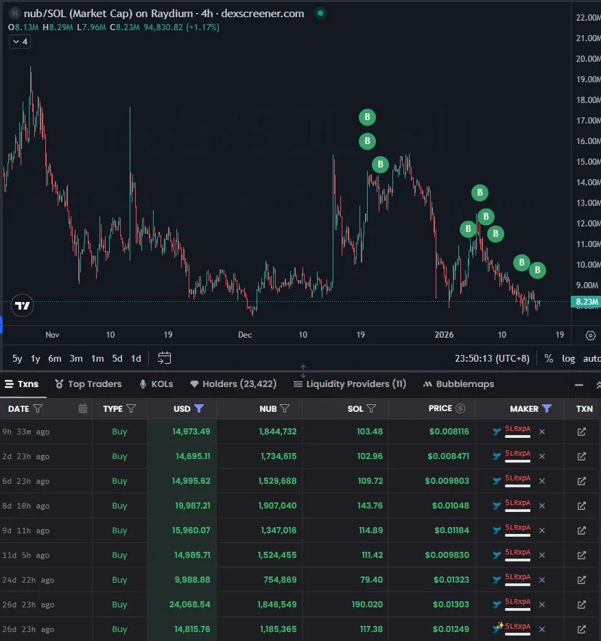Toggle PRICE currency dollar icon
601x641 pixels.
460,408
